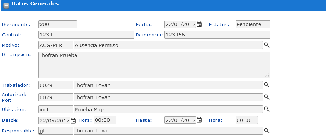Image resolution: width=326 pixels, height=140 pixels.
Task: Collapse the Datos Generales section
Action: (6, 6)
